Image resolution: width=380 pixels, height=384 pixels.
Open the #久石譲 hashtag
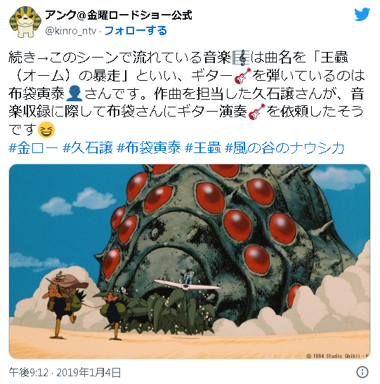click(x=88, y=148)
